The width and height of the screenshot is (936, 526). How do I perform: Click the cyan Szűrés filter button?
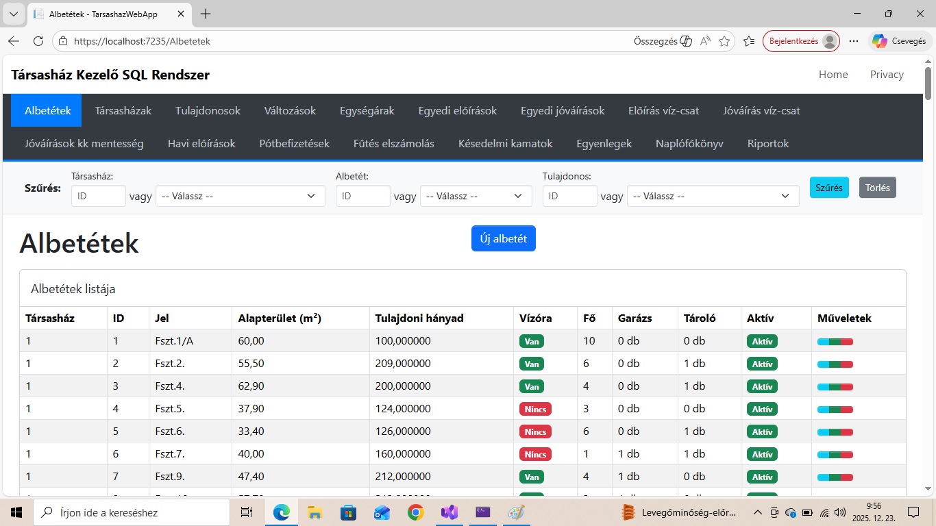click(x=829, y=188)
